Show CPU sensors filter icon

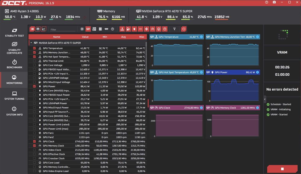tap(82, 29)
